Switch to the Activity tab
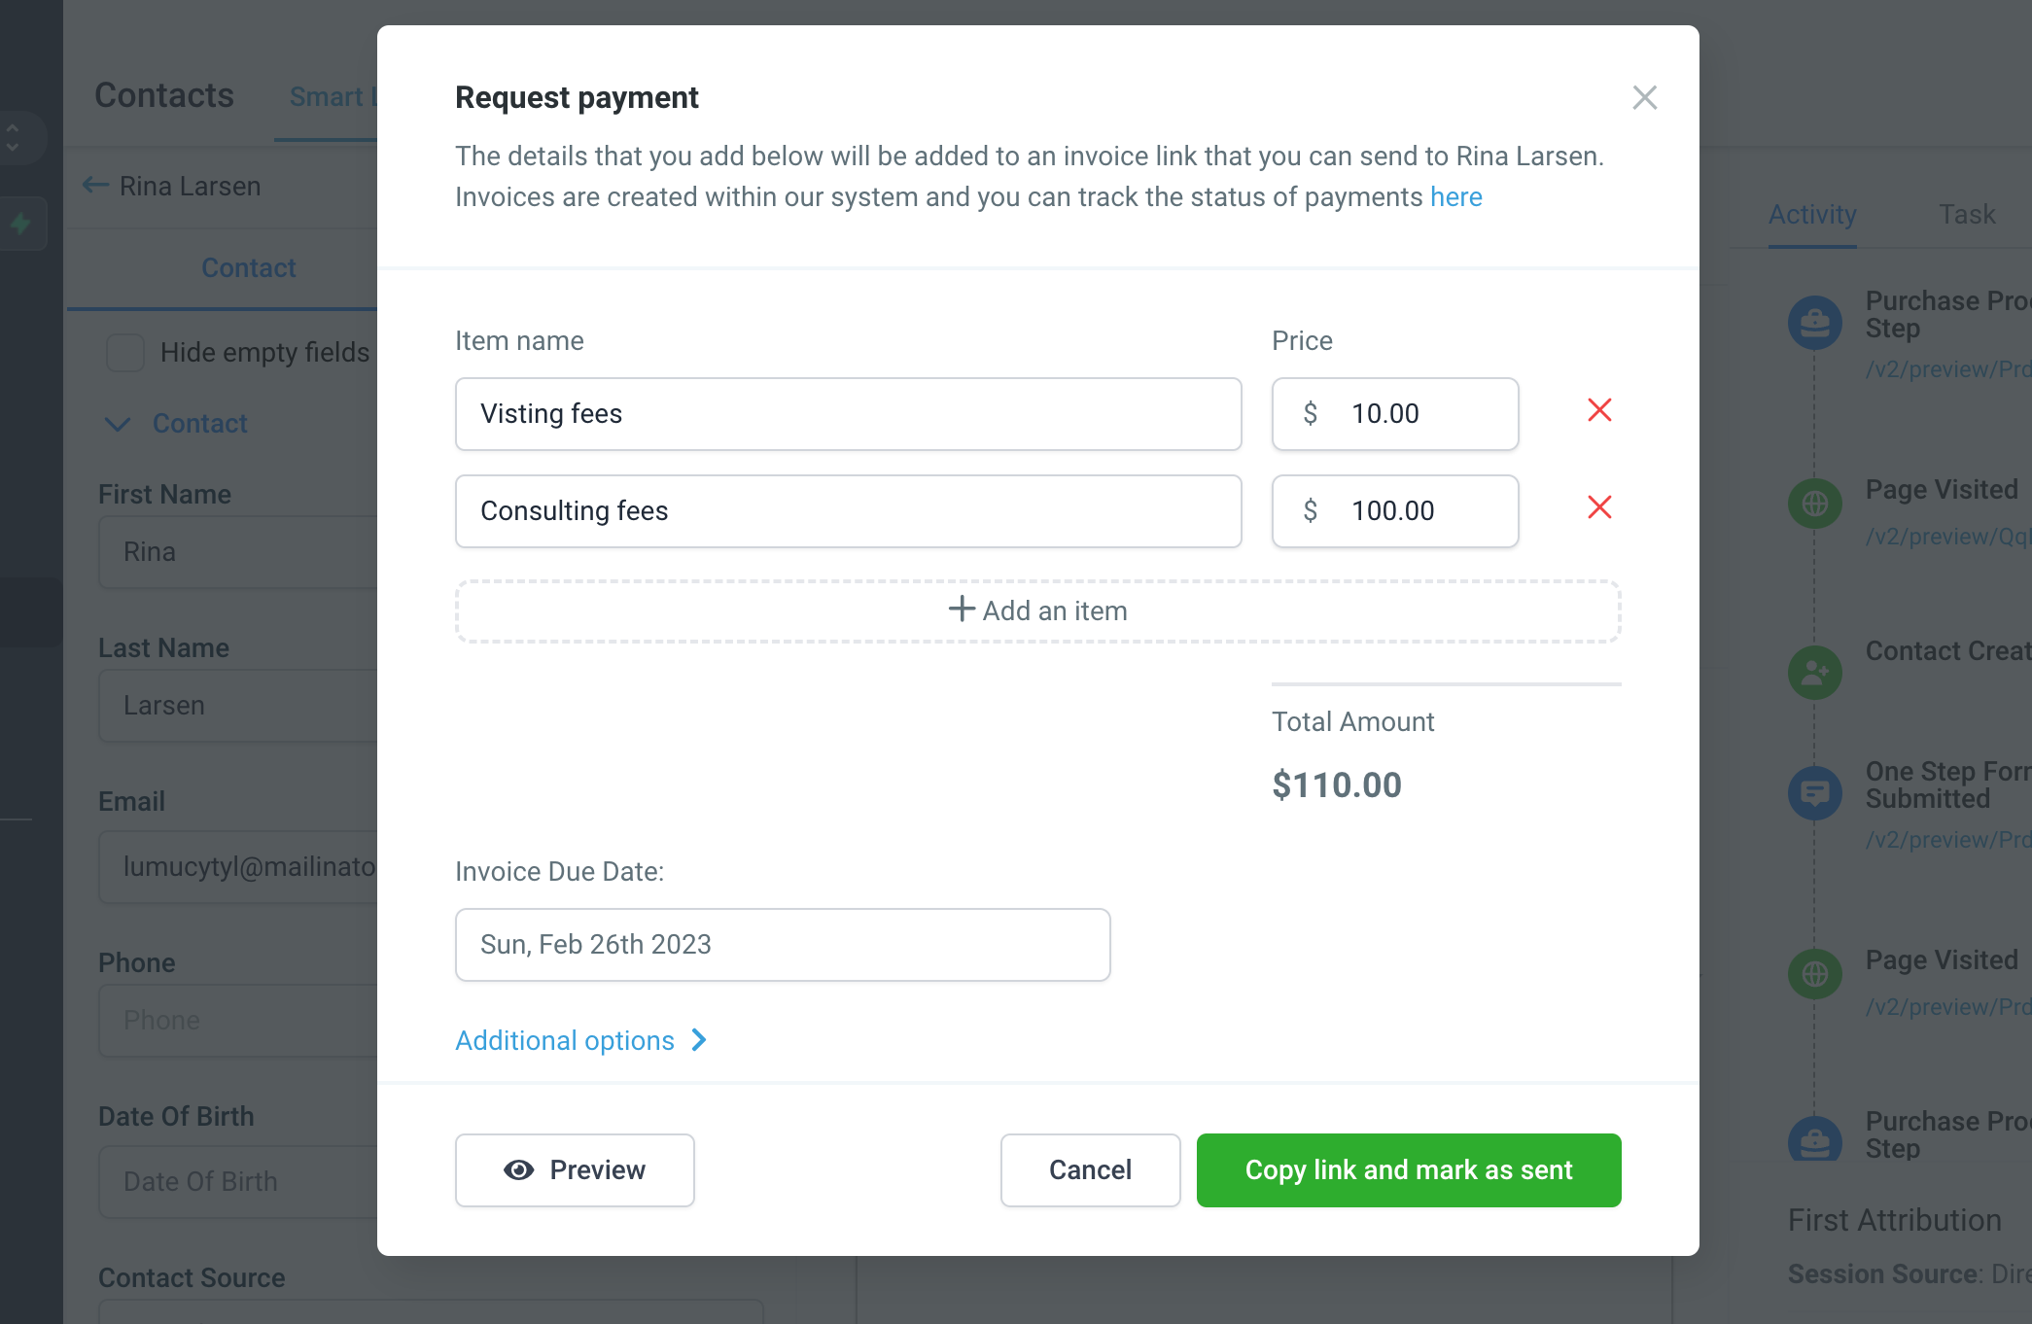This screenshot has height=1324, width=2032. 1811,214
